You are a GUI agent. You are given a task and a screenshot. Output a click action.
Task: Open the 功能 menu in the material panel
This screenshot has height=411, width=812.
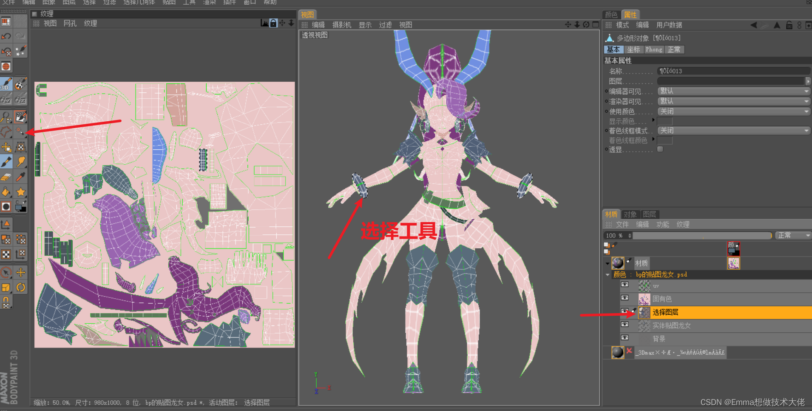663,225
